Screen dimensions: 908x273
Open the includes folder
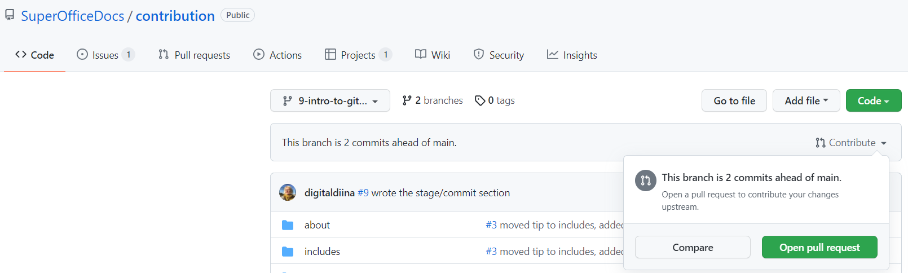pos(322,252)
